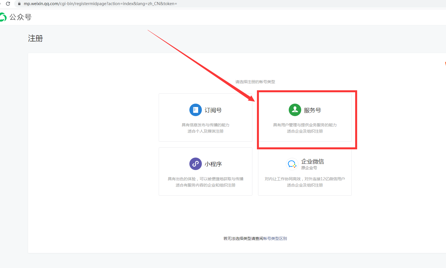Select the 订阅号 account type title
Image resolution: width=446 pixels, height=268 pixels.
click(x=213, y=110)
